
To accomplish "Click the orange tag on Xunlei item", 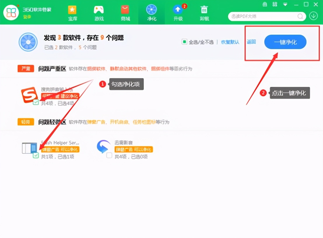I will coord(134,150).
